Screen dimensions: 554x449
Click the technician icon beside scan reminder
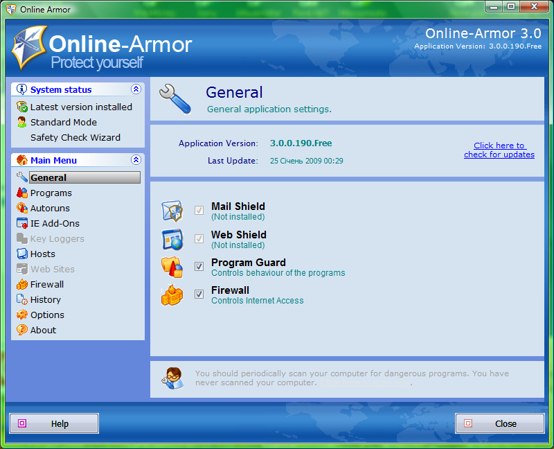(x=172, y=378)
